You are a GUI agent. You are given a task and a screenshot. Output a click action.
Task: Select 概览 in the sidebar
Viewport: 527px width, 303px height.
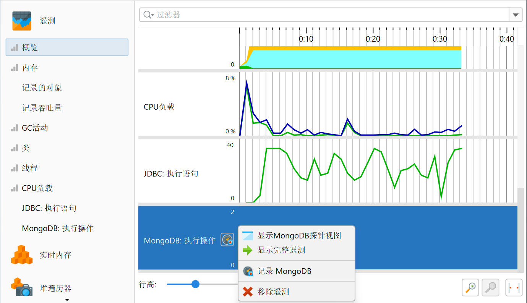coord(67,47)
